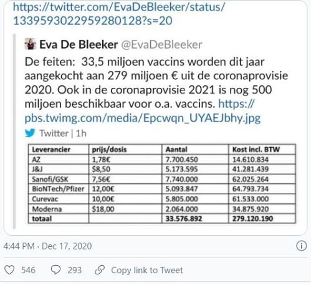Open the twitter.com/EvaDeBleeker status link
This screenshot has height=285, width=311.
click(x=119, y=14)
